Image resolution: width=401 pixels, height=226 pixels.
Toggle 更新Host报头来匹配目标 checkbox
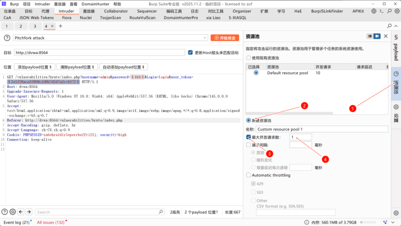191,53
